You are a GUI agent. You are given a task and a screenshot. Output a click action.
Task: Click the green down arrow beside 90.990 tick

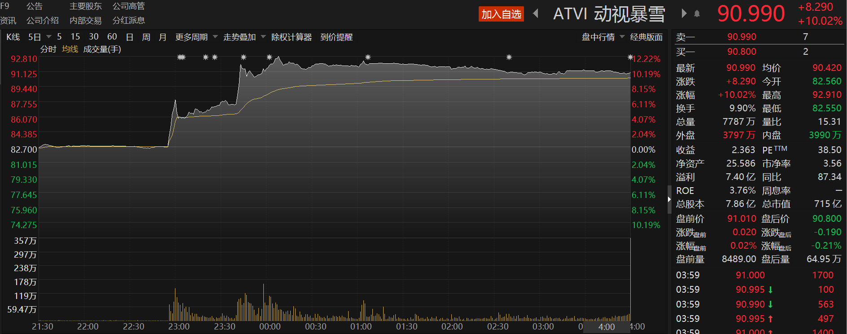(x=770, y=304)
